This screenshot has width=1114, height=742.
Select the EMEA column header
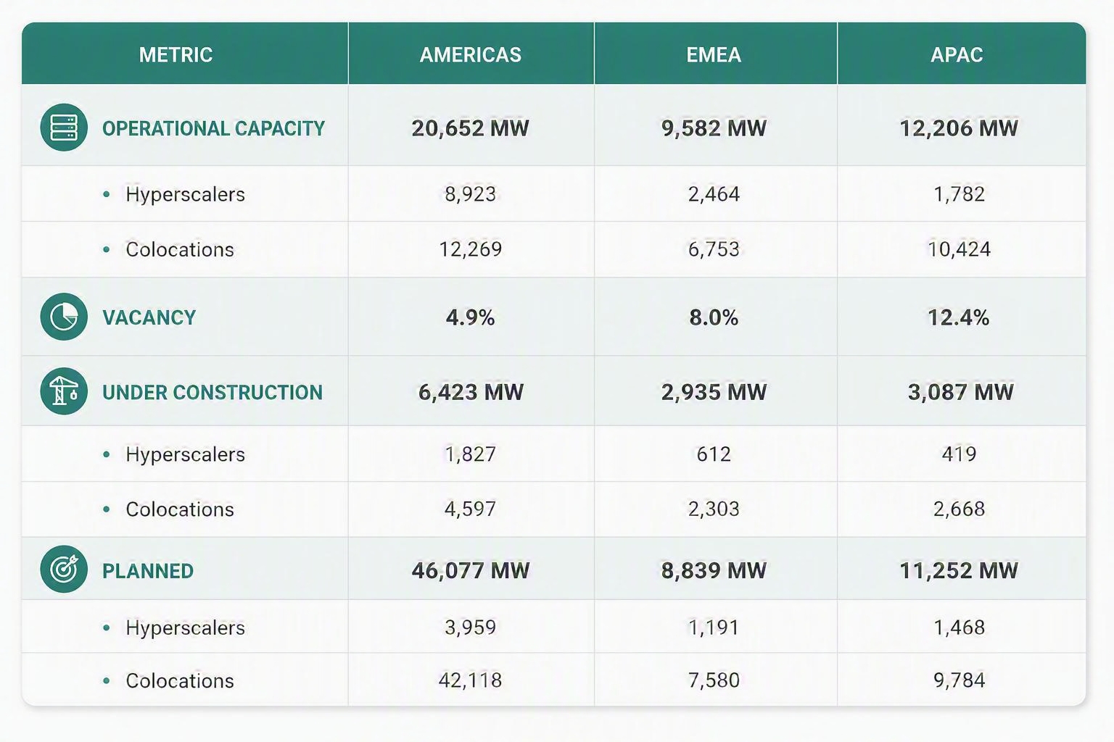pyautogui.click(x=714, y=55)
